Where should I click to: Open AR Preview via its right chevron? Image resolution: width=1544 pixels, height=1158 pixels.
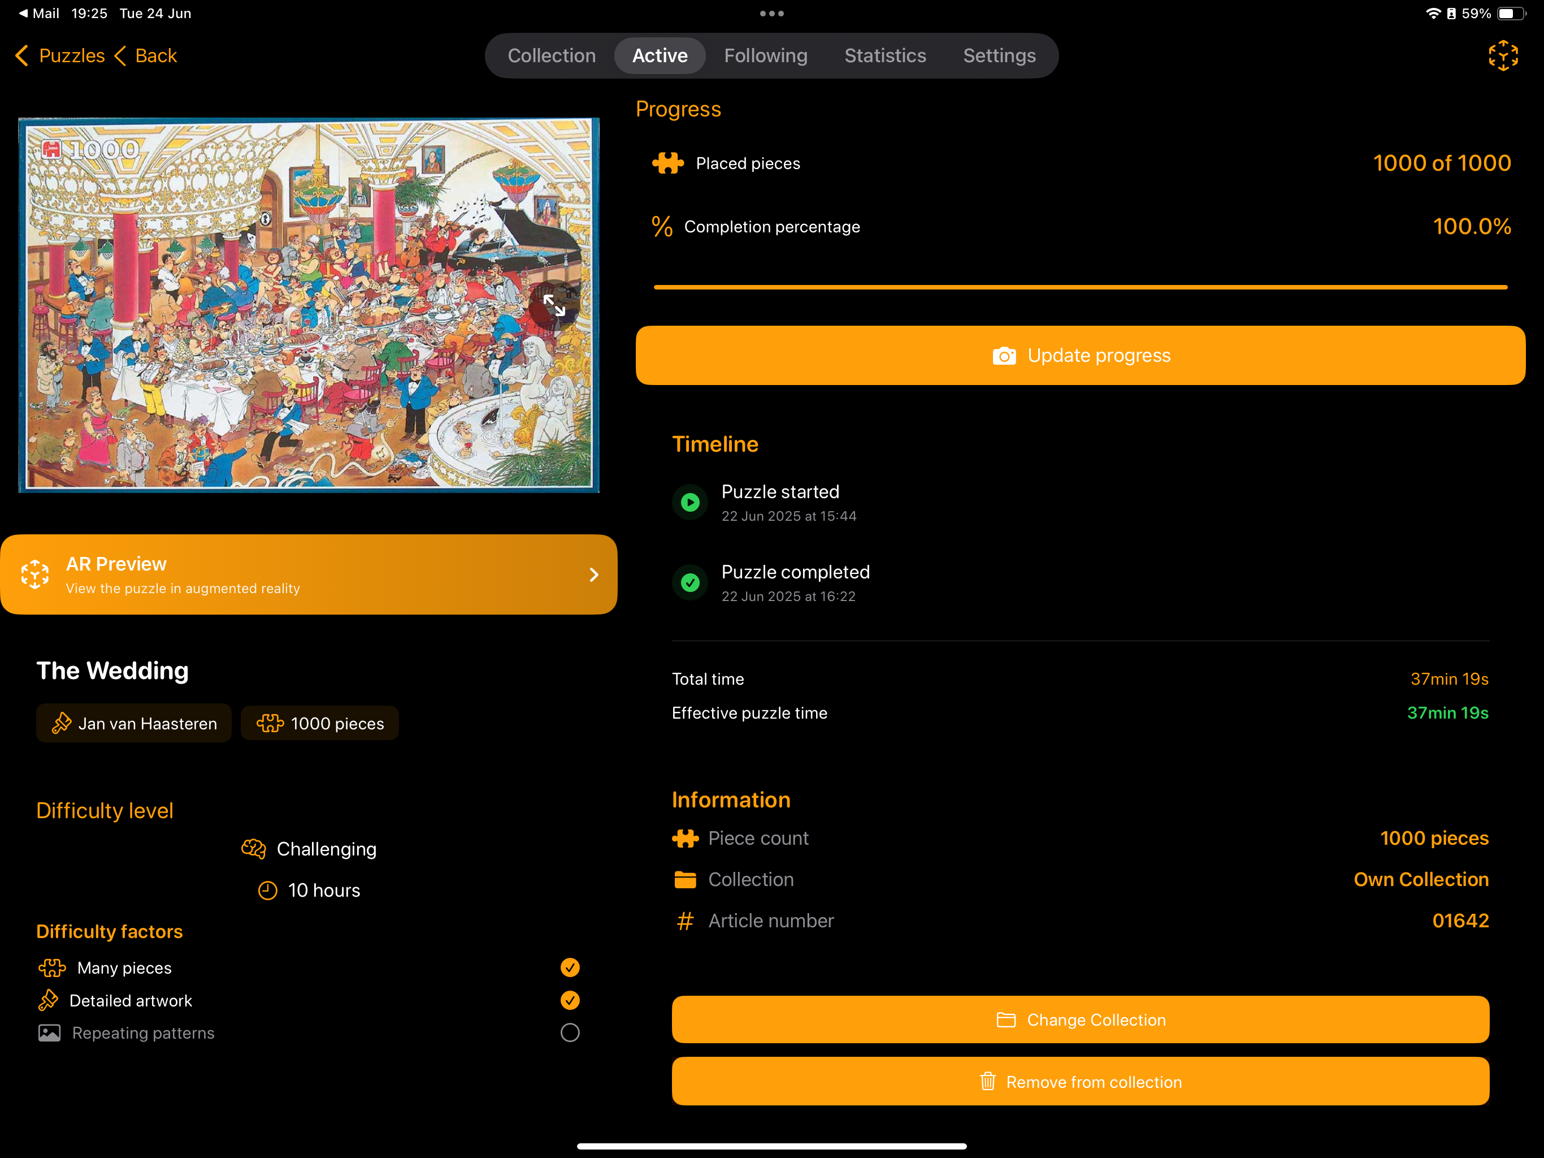(x=594, y=574)
